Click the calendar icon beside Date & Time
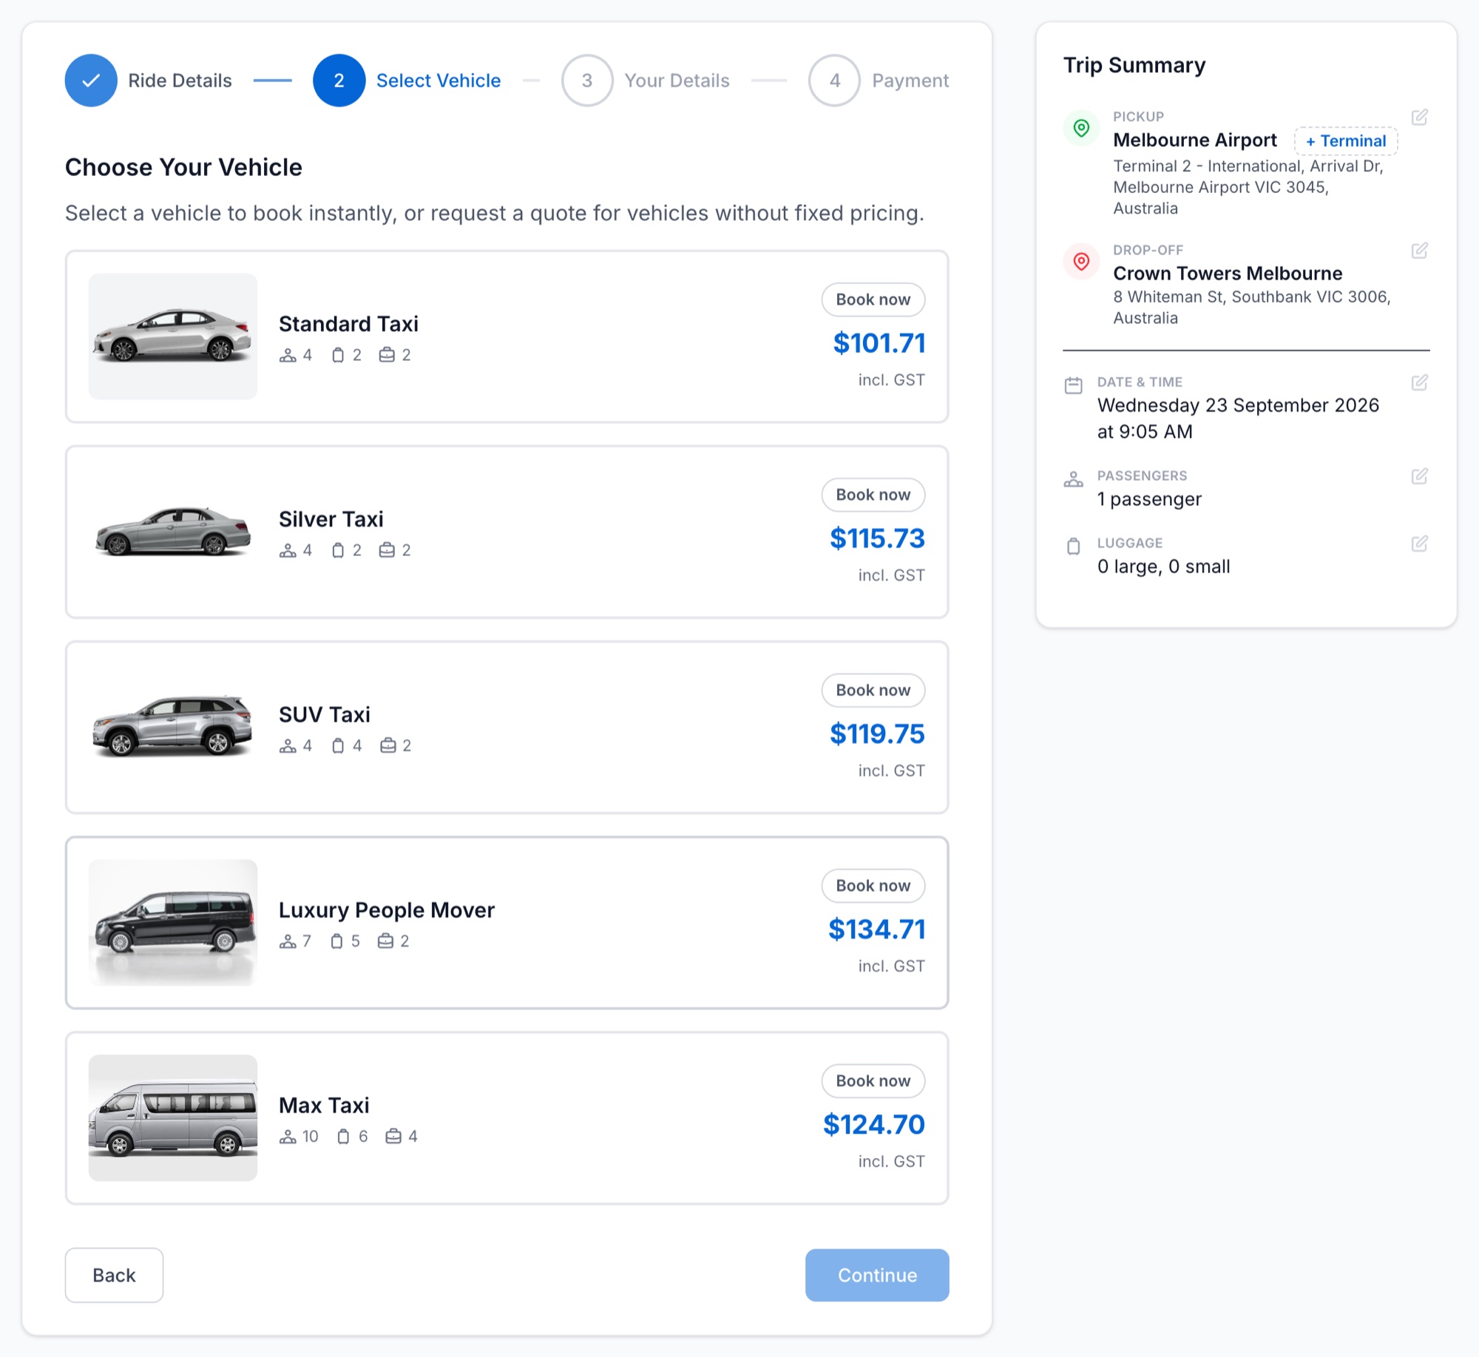Viewport: 1479px width, 1357px height. point(1073,385)
